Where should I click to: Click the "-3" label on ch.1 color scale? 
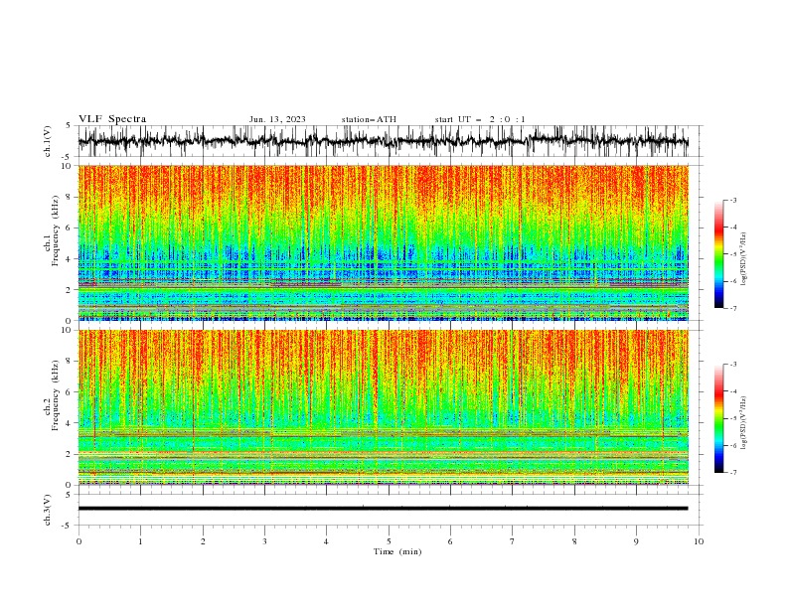click(732, 200)
